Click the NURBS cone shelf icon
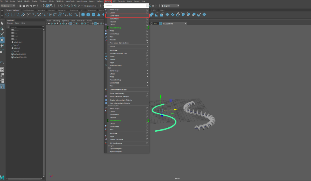This screenshot has width=311, height=181. click(x=98, y=14)
